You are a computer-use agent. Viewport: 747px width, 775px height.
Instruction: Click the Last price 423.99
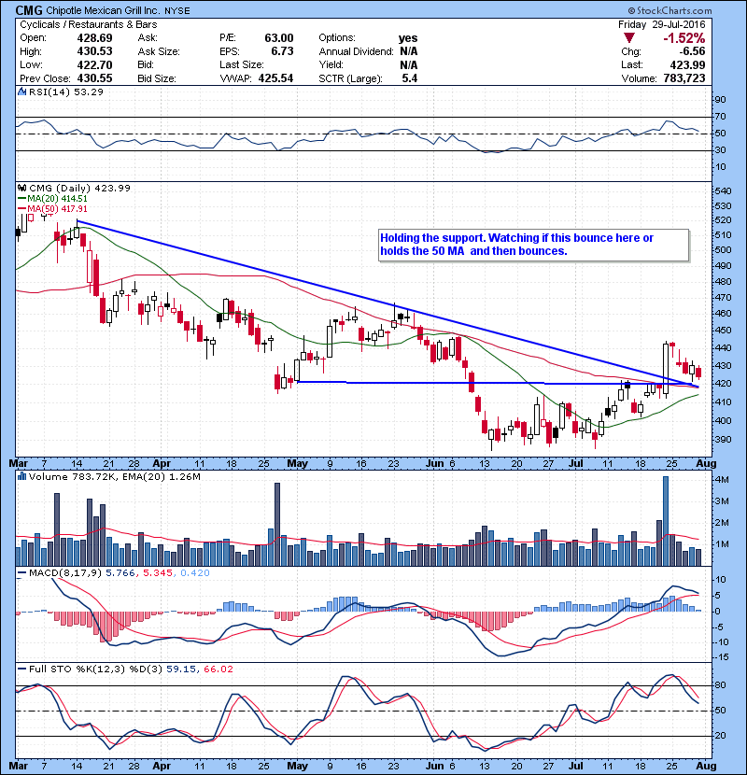687,64
